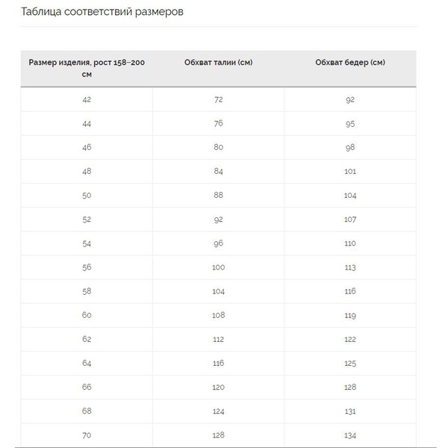The image size is (448, 448).
Task: Select size 42 in the size column
Action: point(87,99)
